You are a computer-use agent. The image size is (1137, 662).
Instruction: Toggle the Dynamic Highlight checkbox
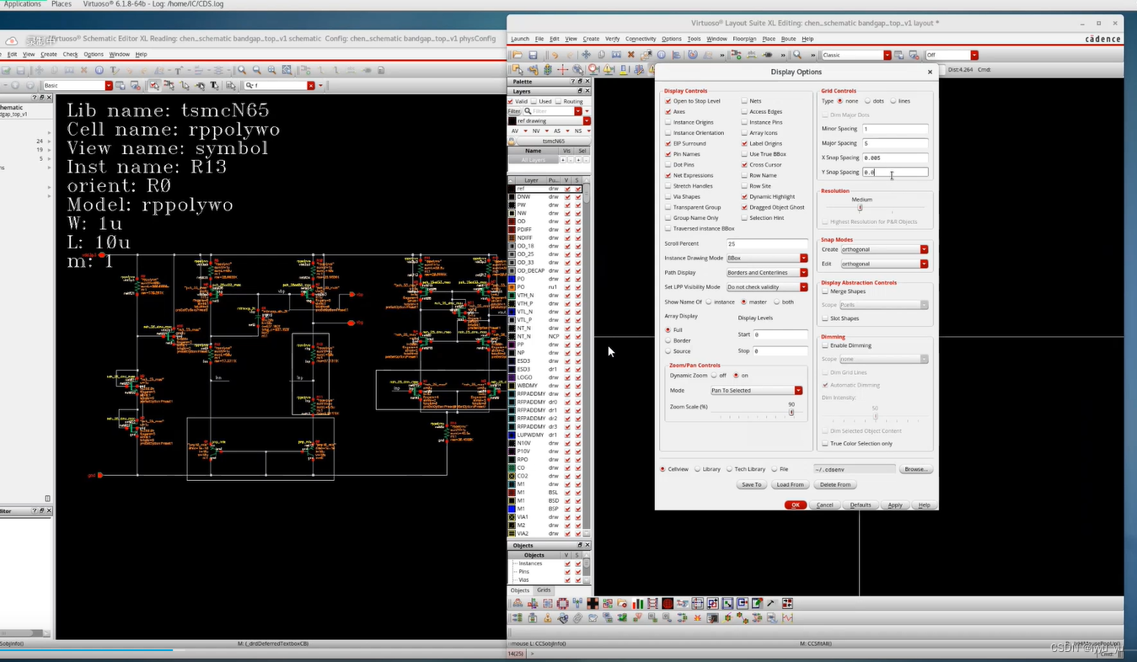(744, 196)
